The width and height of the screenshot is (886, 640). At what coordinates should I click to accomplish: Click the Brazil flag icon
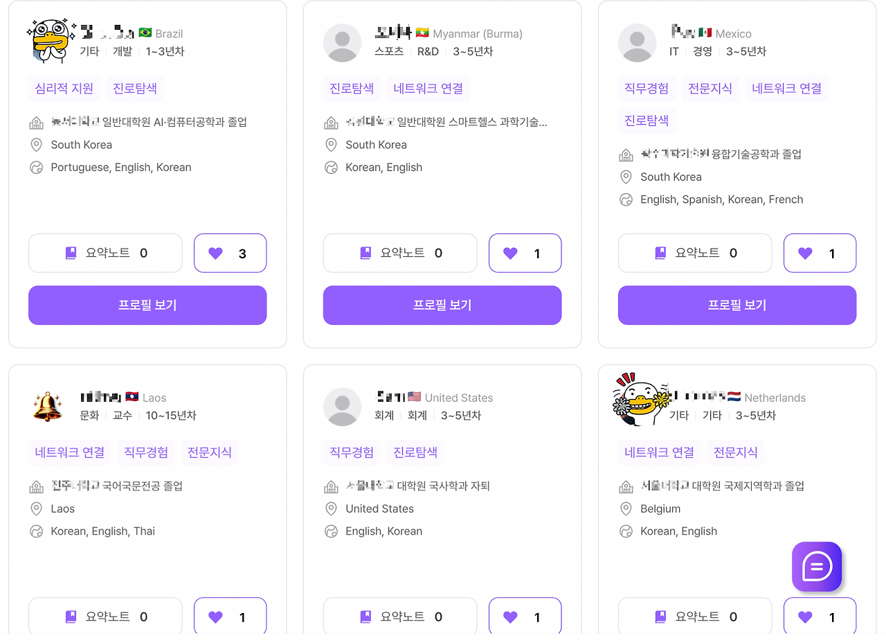click(x=145, y=33)
